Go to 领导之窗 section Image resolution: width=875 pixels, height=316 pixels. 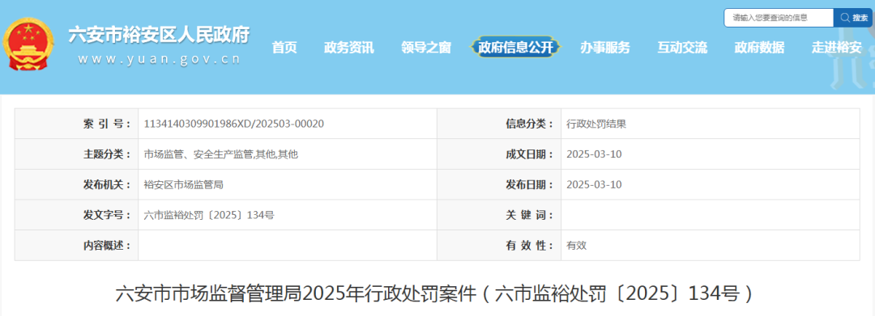pos(426,48)
